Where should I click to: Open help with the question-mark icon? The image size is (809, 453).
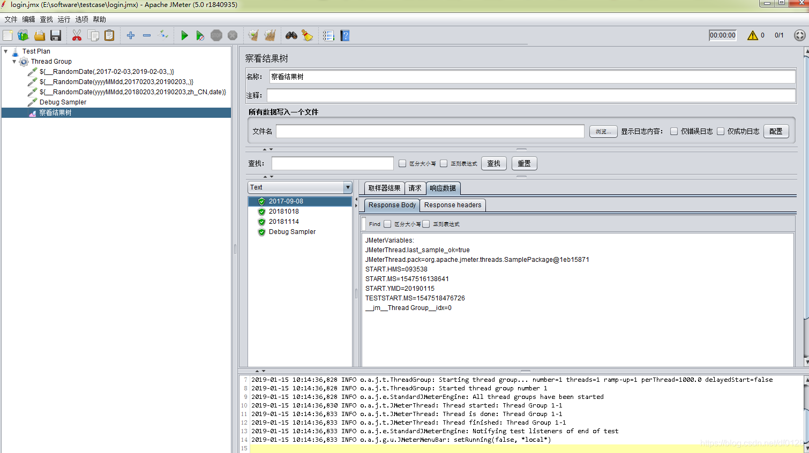point(345,35)
